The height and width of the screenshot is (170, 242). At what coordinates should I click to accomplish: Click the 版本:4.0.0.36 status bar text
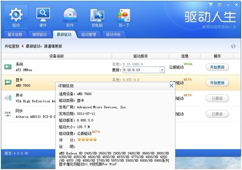pyautogui.click(x=16, y=153)
